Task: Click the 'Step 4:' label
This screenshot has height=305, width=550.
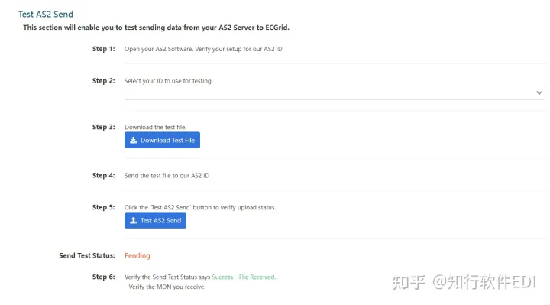Action: (x=103, y=175)
